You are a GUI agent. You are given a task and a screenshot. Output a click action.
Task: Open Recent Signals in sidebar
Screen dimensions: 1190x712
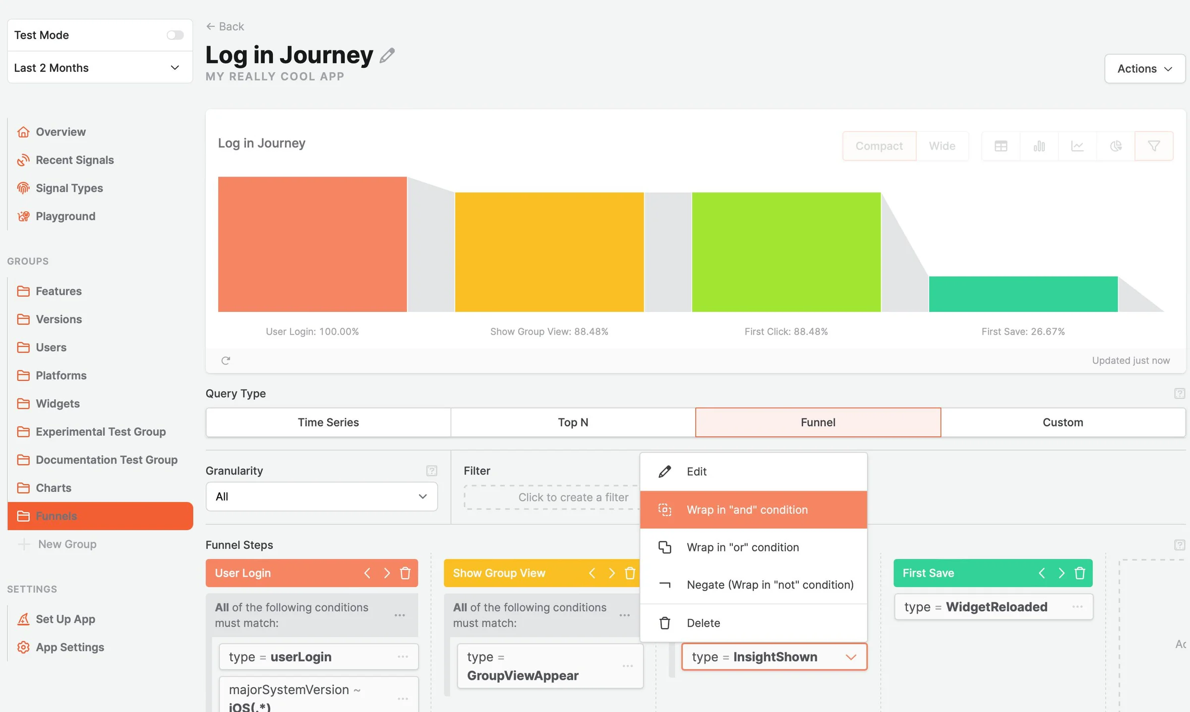(x=74, y=160)
